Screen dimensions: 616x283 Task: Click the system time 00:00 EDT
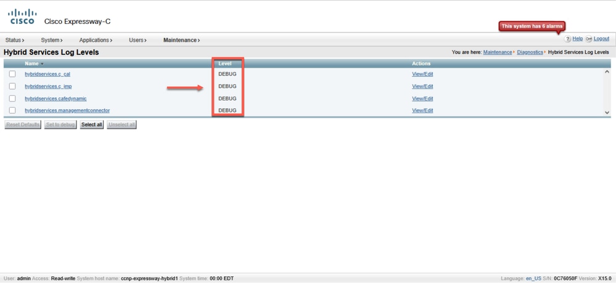[x=221, y=279]
